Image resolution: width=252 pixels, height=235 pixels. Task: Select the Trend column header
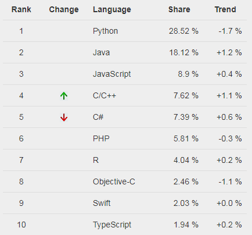[x=225, y=9]
